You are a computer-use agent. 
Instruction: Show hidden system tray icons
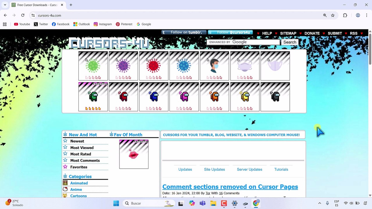[x=320, y=203]
